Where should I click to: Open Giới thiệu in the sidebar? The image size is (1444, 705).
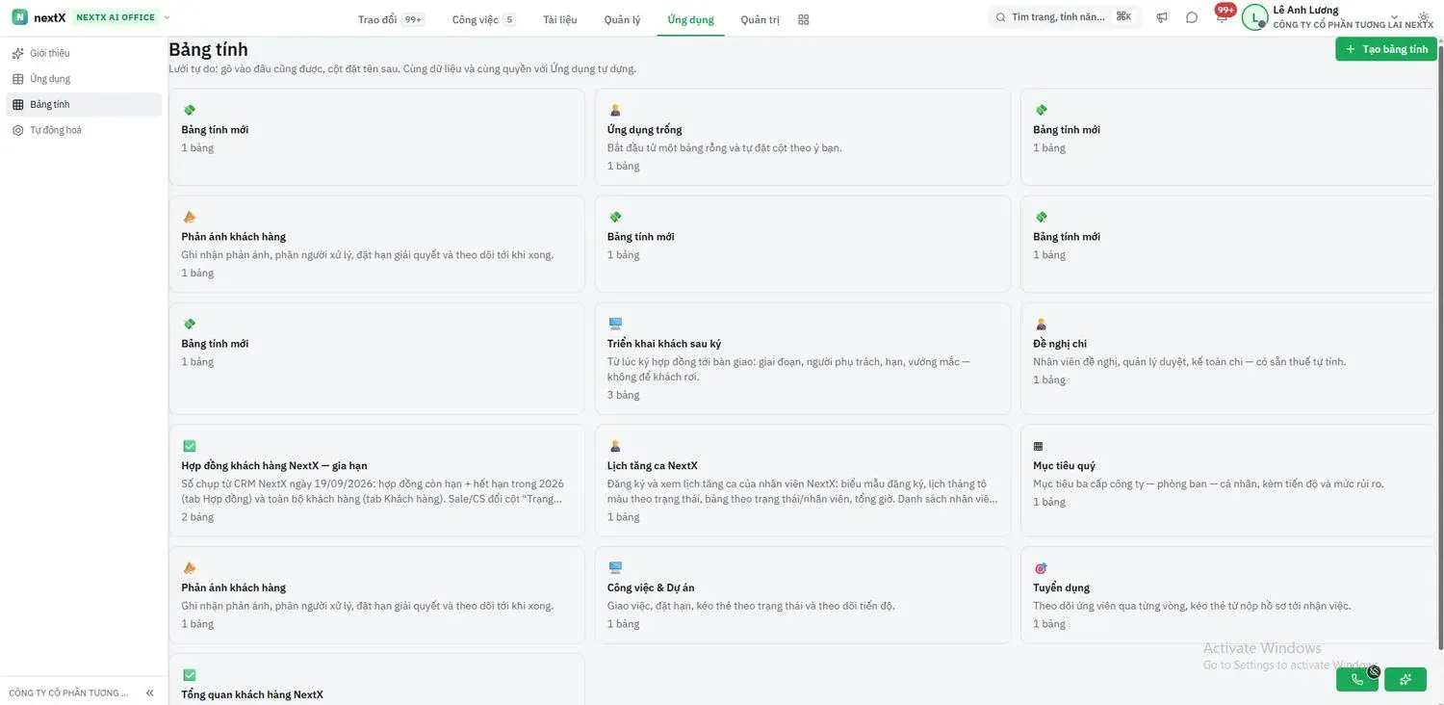tap(83, 53)
